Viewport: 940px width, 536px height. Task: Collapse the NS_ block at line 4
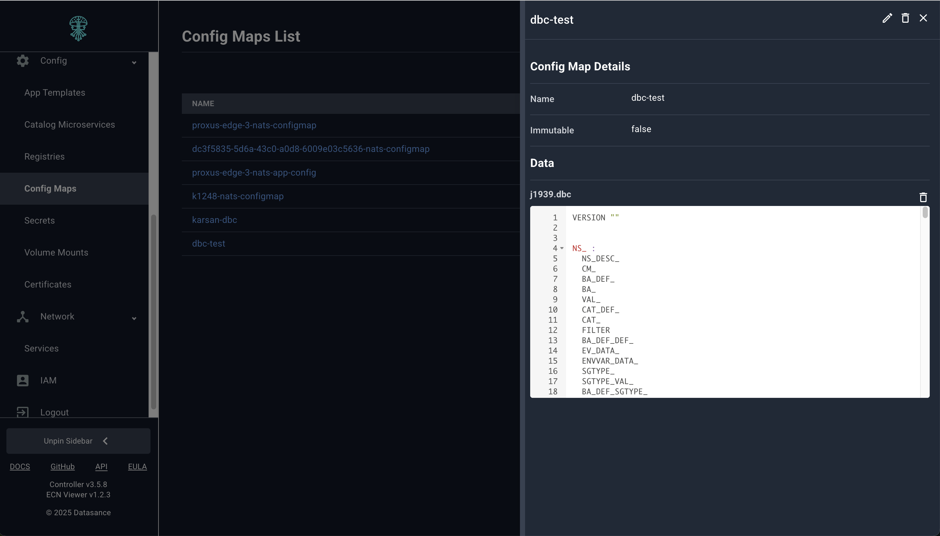(563, 248)
